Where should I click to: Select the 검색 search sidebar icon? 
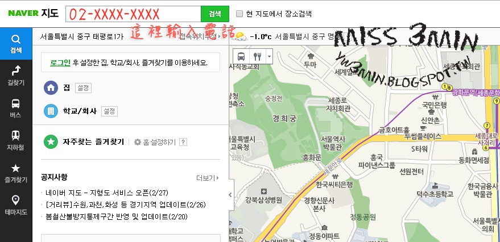(x=15, y=44)
